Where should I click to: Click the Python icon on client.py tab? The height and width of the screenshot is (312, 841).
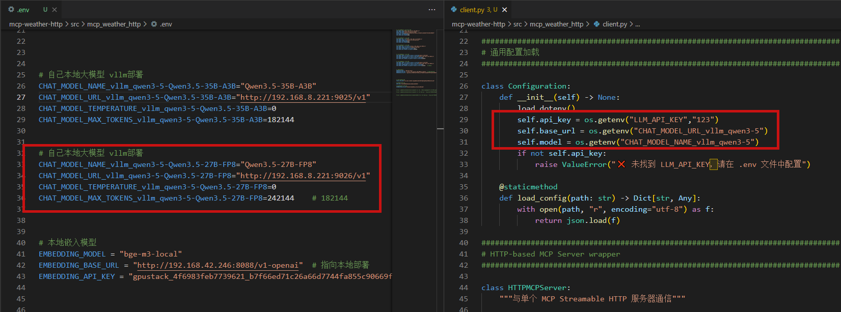[454, 10]
